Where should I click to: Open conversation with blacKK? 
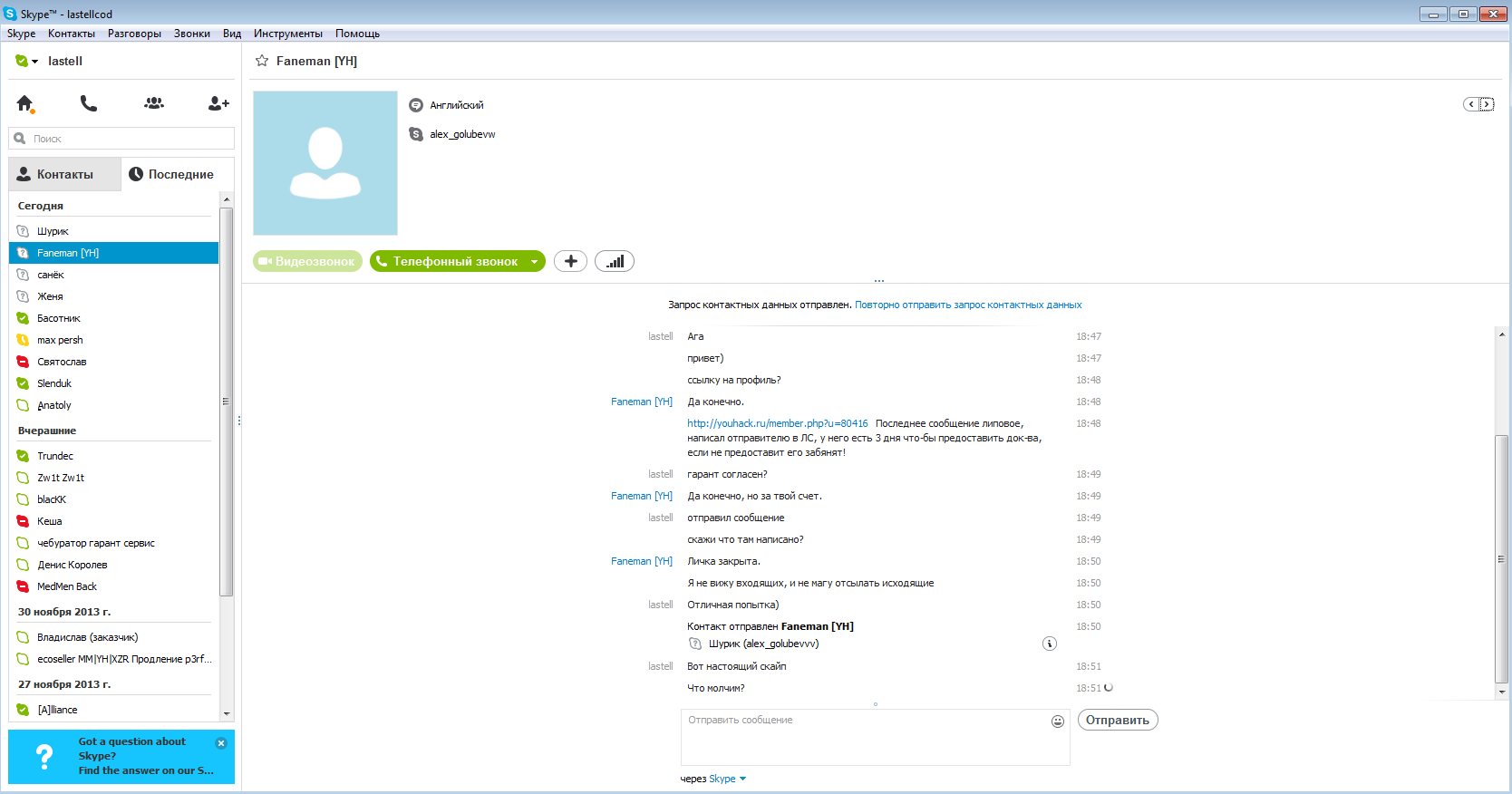click(114, 499)
